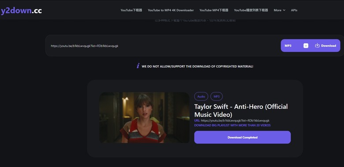Click the purple info icon beside copyright notice
The width and height of the screenshot is (344, 167).
click(138, 66)
